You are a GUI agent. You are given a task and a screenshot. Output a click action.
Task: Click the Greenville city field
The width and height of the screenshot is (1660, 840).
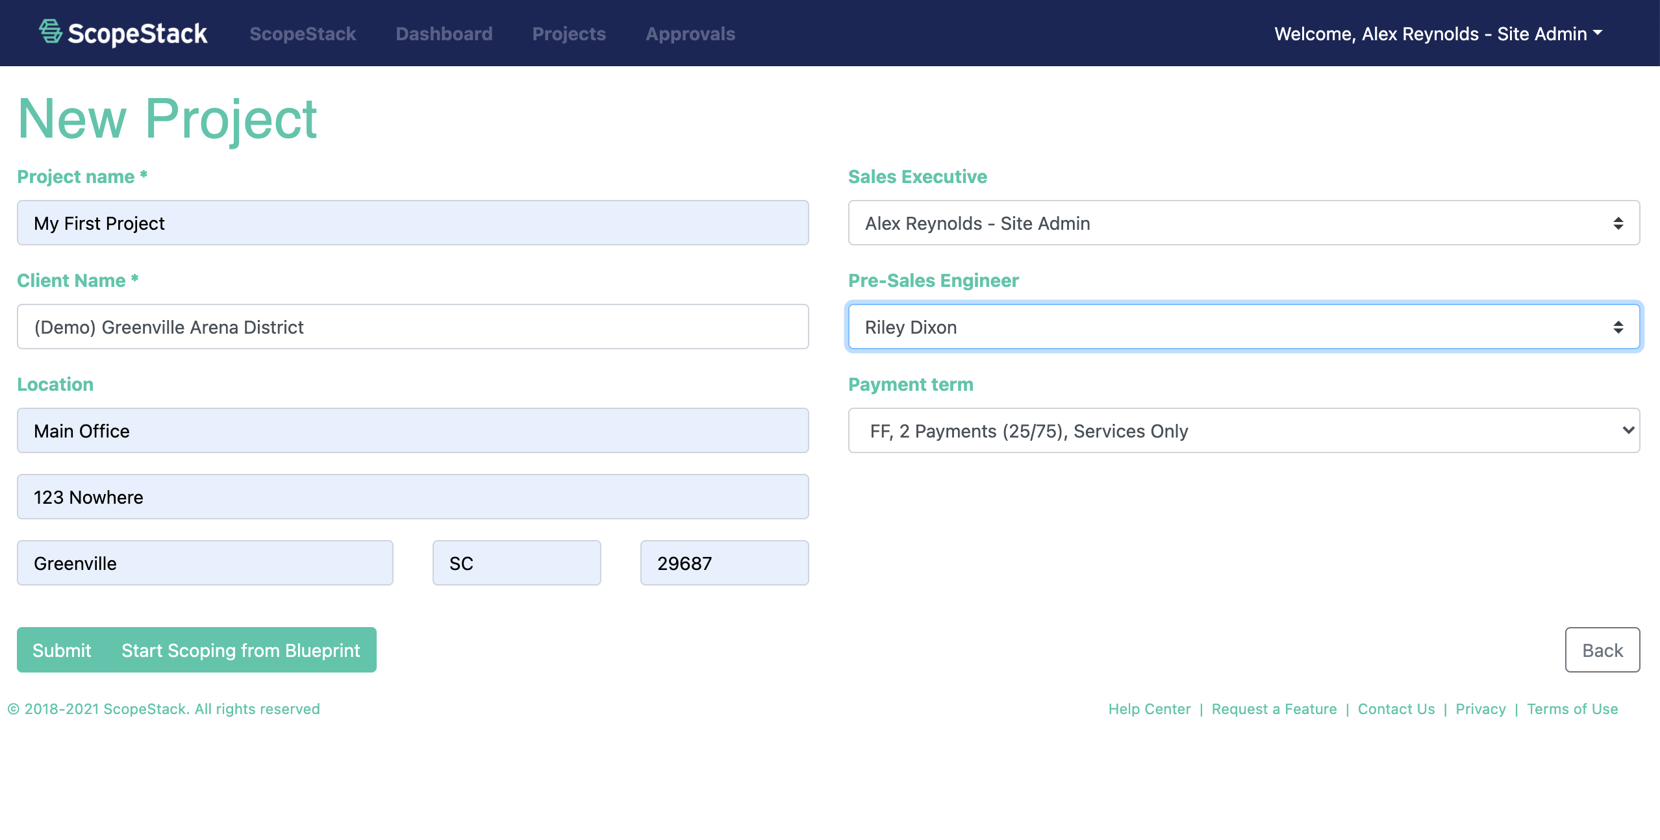tap(205, 563)
